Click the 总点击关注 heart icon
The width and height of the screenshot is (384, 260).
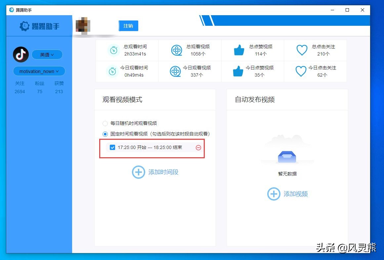(302, 50)
